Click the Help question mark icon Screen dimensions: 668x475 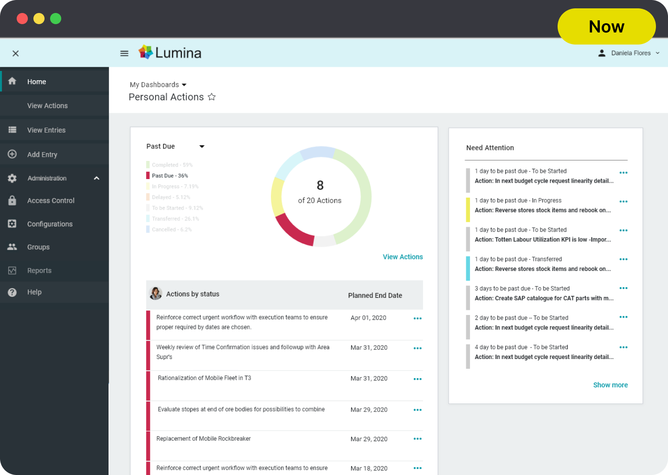pyautogui.click(x=13, y=292)
